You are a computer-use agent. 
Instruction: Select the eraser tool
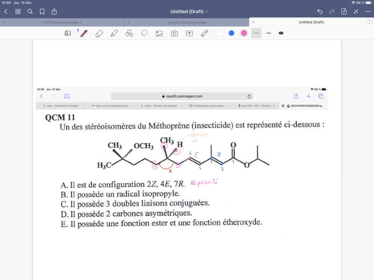click(99, 33)
